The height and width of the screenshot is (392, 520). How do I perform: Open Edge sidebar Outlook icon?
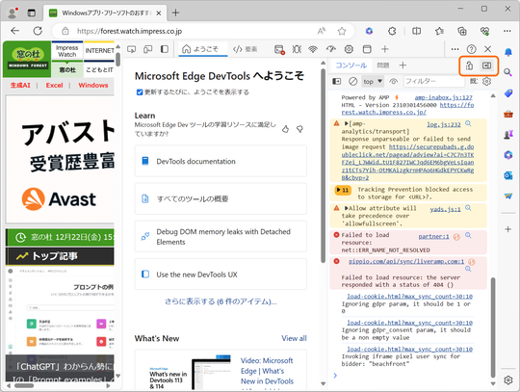click(507, 175)
